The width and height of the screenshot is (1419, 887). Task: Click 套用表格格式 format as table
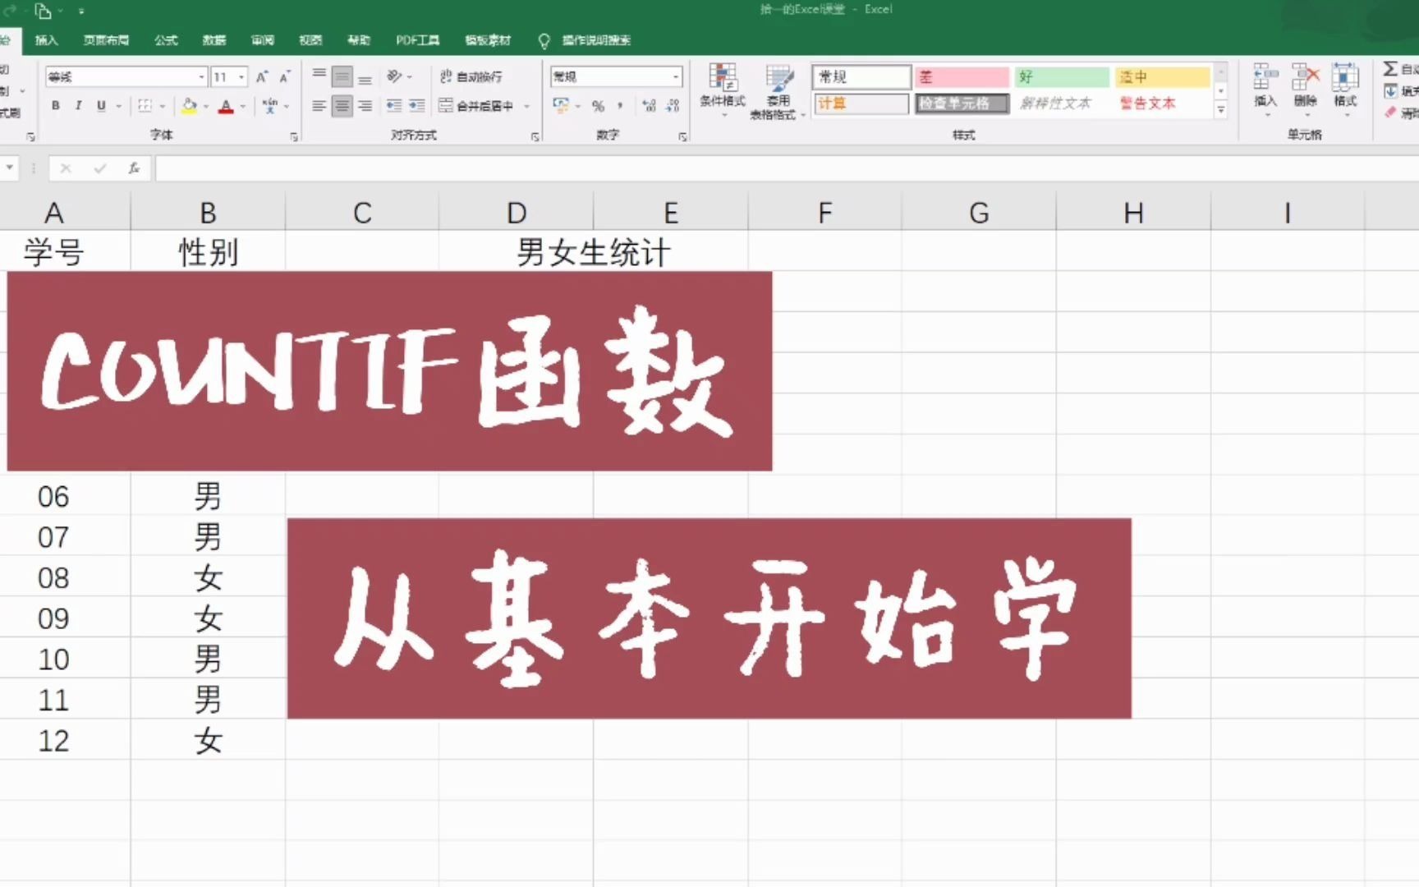[x=777, y=90]
